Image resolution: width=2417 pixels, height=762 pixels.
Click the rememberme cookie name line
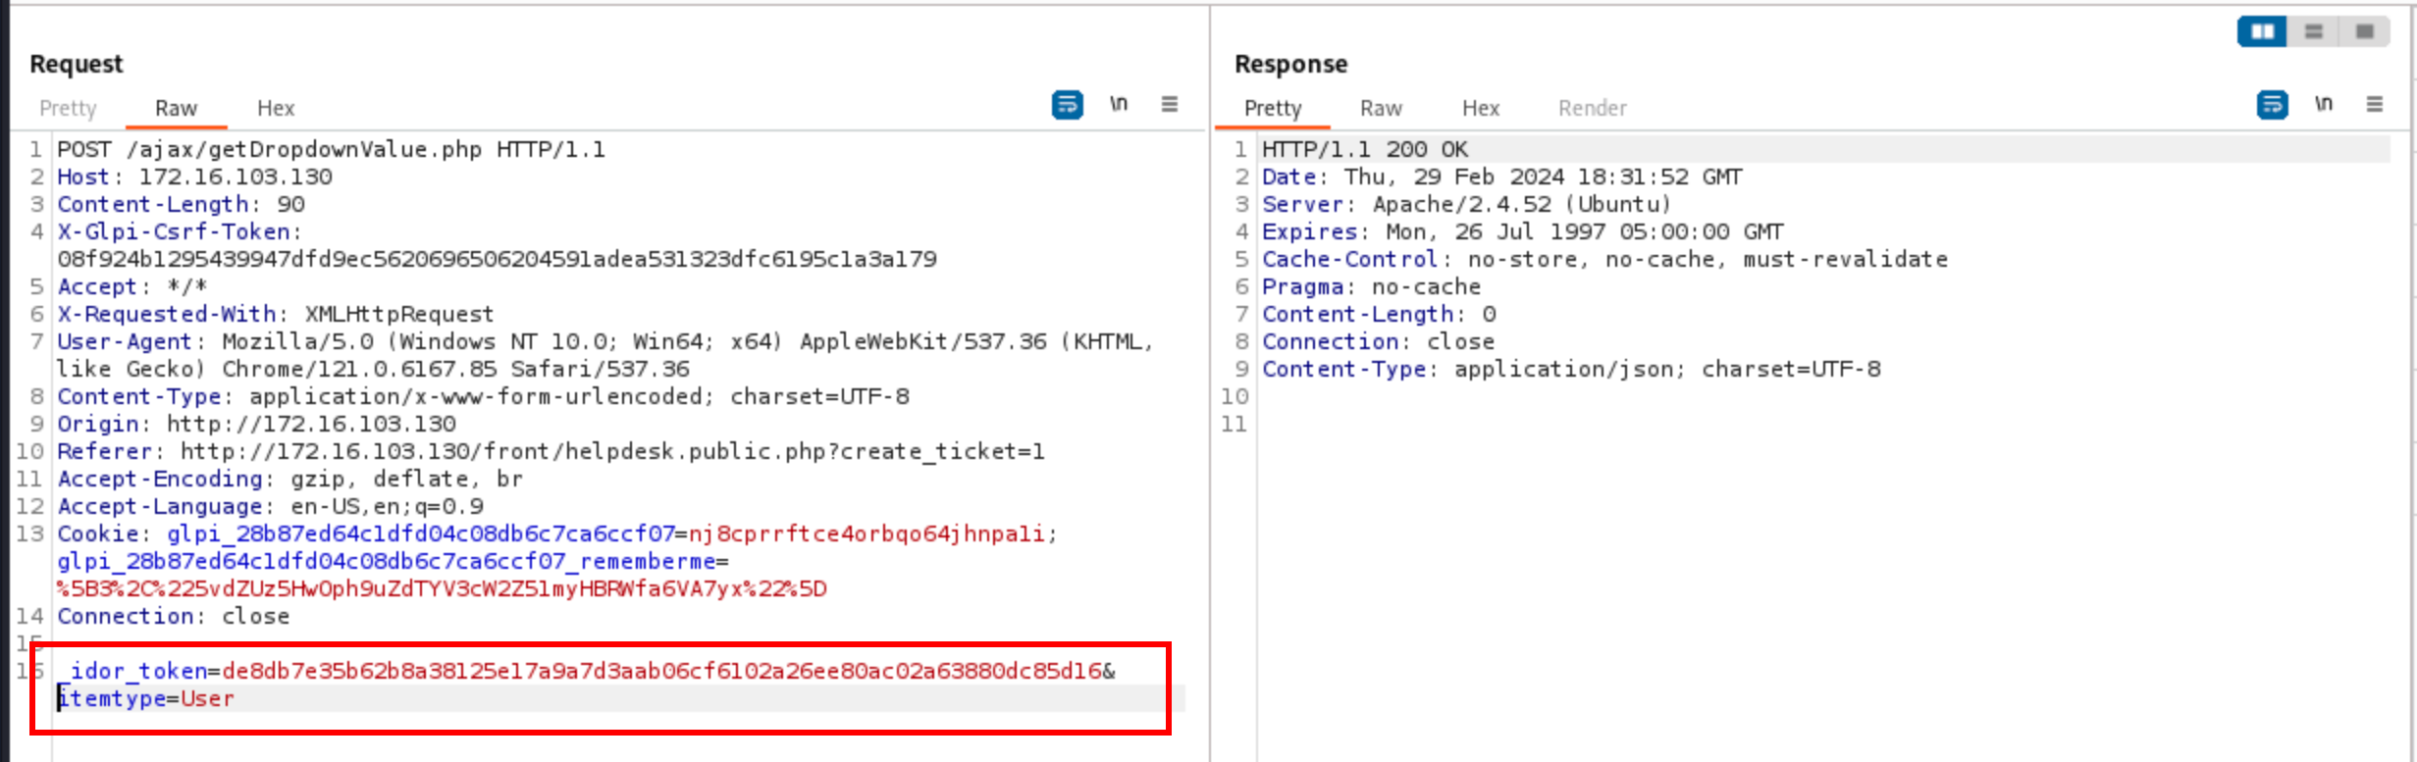pos(393,561)
